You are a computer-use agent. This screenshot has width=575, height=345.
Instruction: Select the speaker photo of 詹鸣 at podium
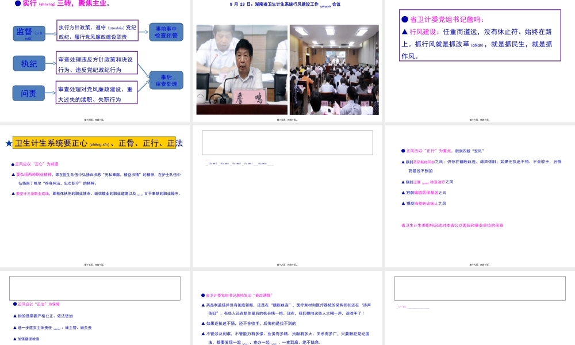(241, 70)
